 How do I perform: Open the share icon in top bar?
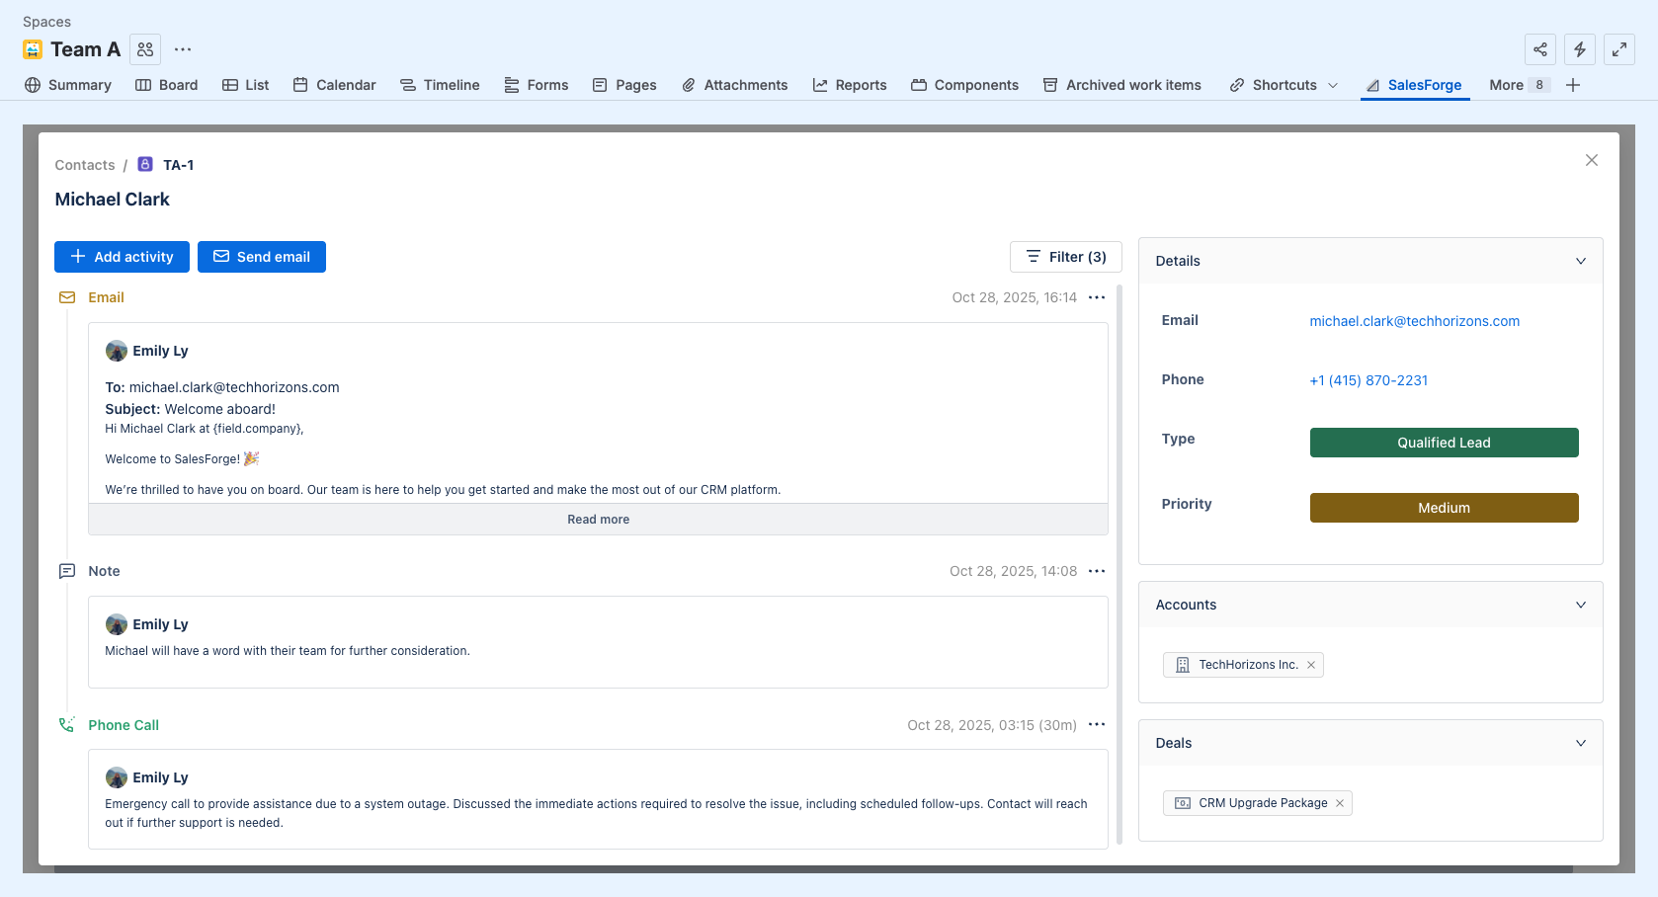point(1539,49)
